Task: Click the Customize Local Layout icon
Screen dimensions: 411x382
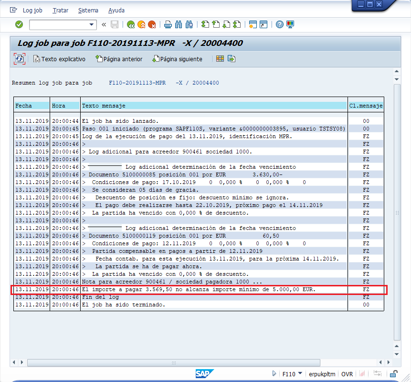Action: pos(289,24)
